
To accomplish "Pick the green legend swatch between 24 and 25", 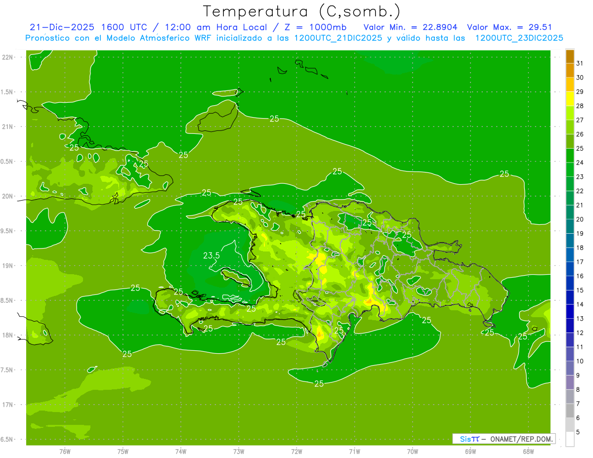I will point(570,156).
